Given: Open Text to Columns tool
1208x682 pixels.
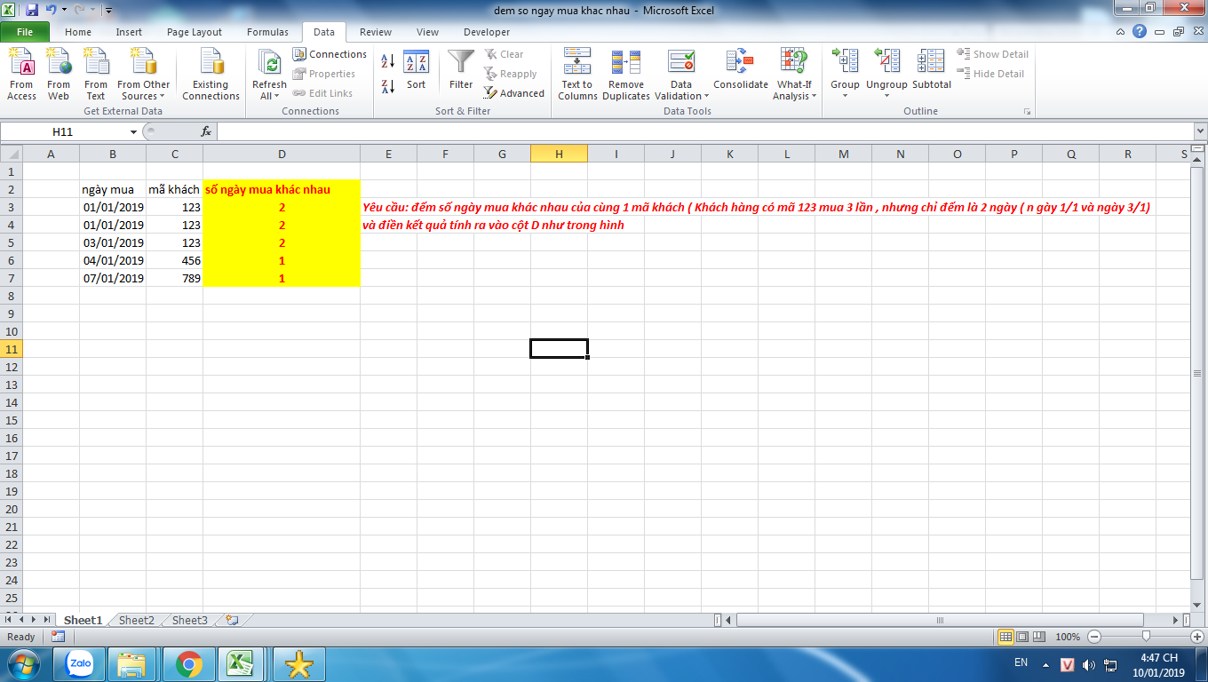Looking at the screenshot, I should click(x=577, y=75).
